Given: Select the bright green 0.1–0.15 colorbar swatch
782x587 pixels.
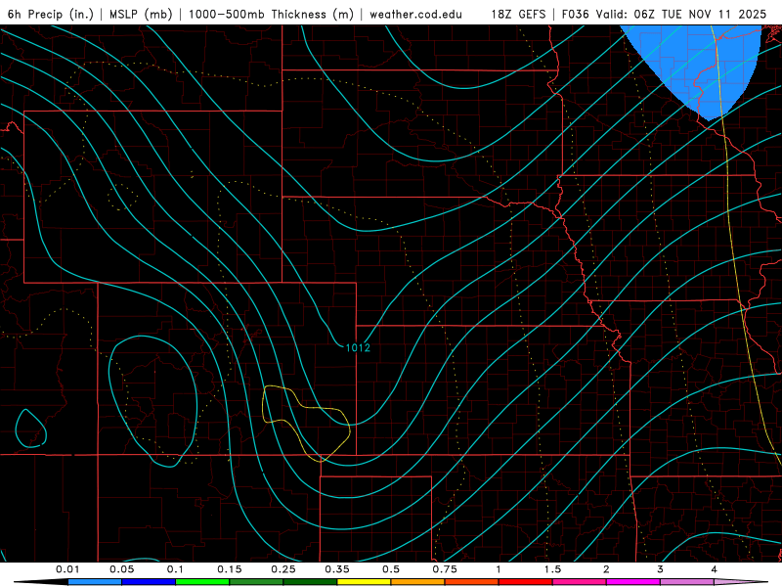Looking at the screenshot, I should (202, 582).
